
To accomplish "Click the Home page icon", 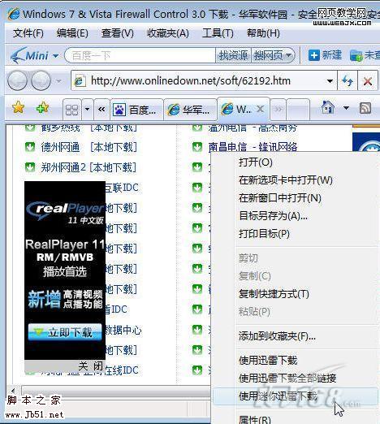I will pyautogui.click(x=328, y=107).
